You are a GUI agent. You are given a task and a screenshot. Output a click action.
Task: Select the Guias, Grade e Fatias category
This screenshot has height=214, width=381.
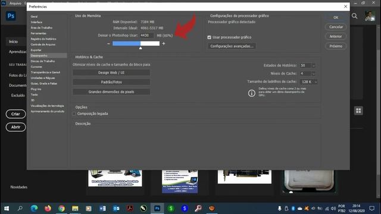(x=44, y=83)
